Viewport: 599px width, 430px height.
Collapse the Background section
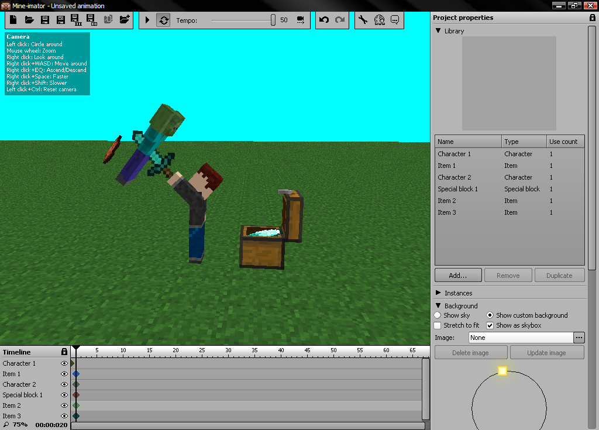pyautogui.click(x=438, y=306)
